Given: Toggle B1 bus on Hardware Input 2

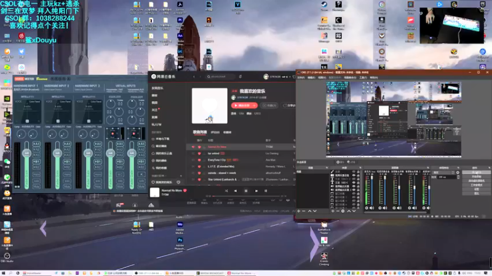Looking at the screenshot, I should pos(67,162).
